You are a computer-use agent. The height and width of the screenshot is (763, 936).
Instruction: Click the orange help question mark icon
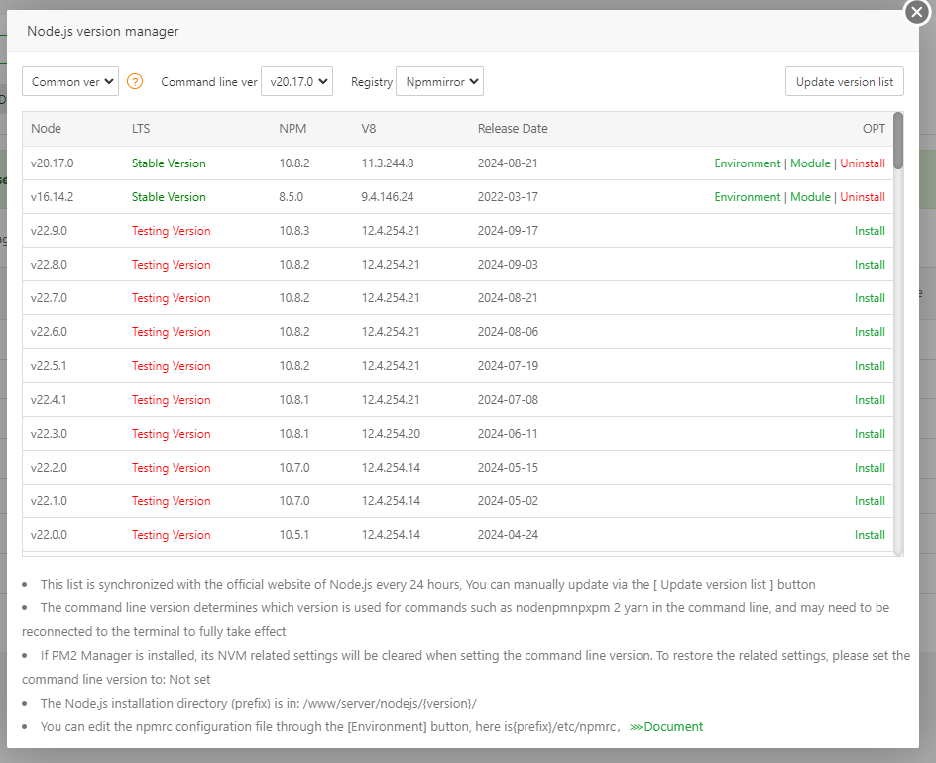click(136, 82)
